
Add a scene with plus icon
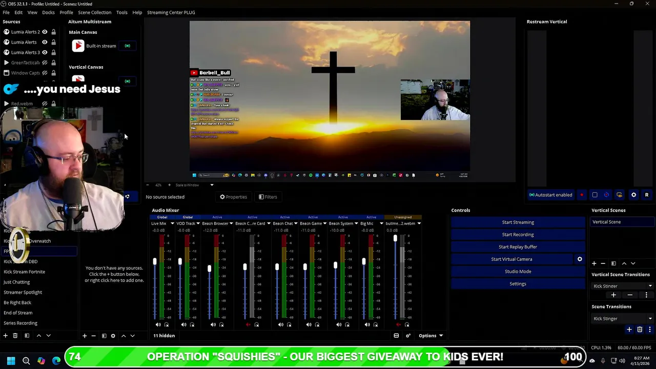[x=5, y=336]
